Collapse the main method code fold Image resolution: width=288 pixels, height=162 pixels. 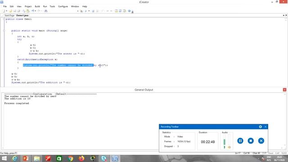(x=4, y=31)
